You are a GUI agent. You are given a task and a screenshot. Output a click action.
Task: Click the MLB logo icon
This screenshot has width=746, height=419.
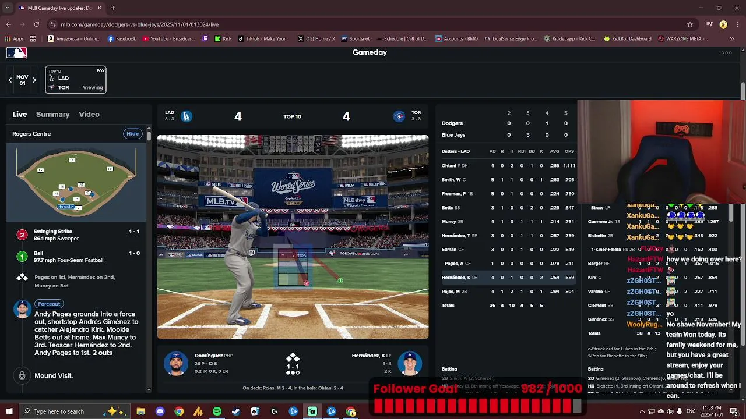click(16, 52)
